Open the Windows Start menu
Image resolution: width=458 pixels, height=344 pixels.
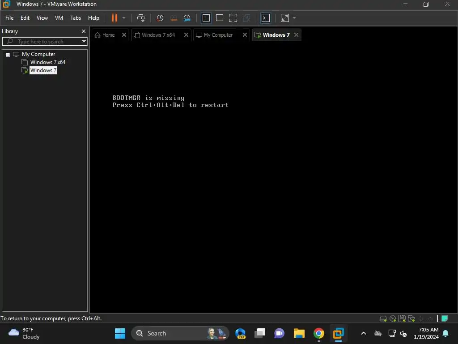point(120,333)
